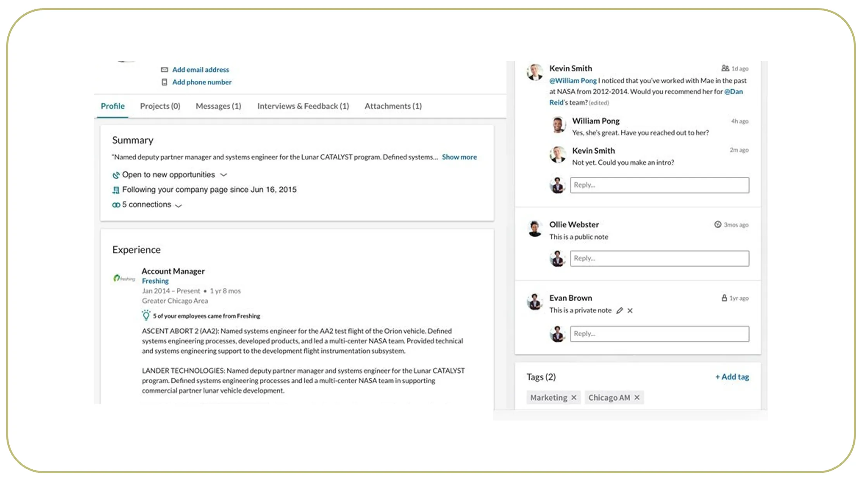
Task: Expand the 5 connections chevron
Action: 178,205
